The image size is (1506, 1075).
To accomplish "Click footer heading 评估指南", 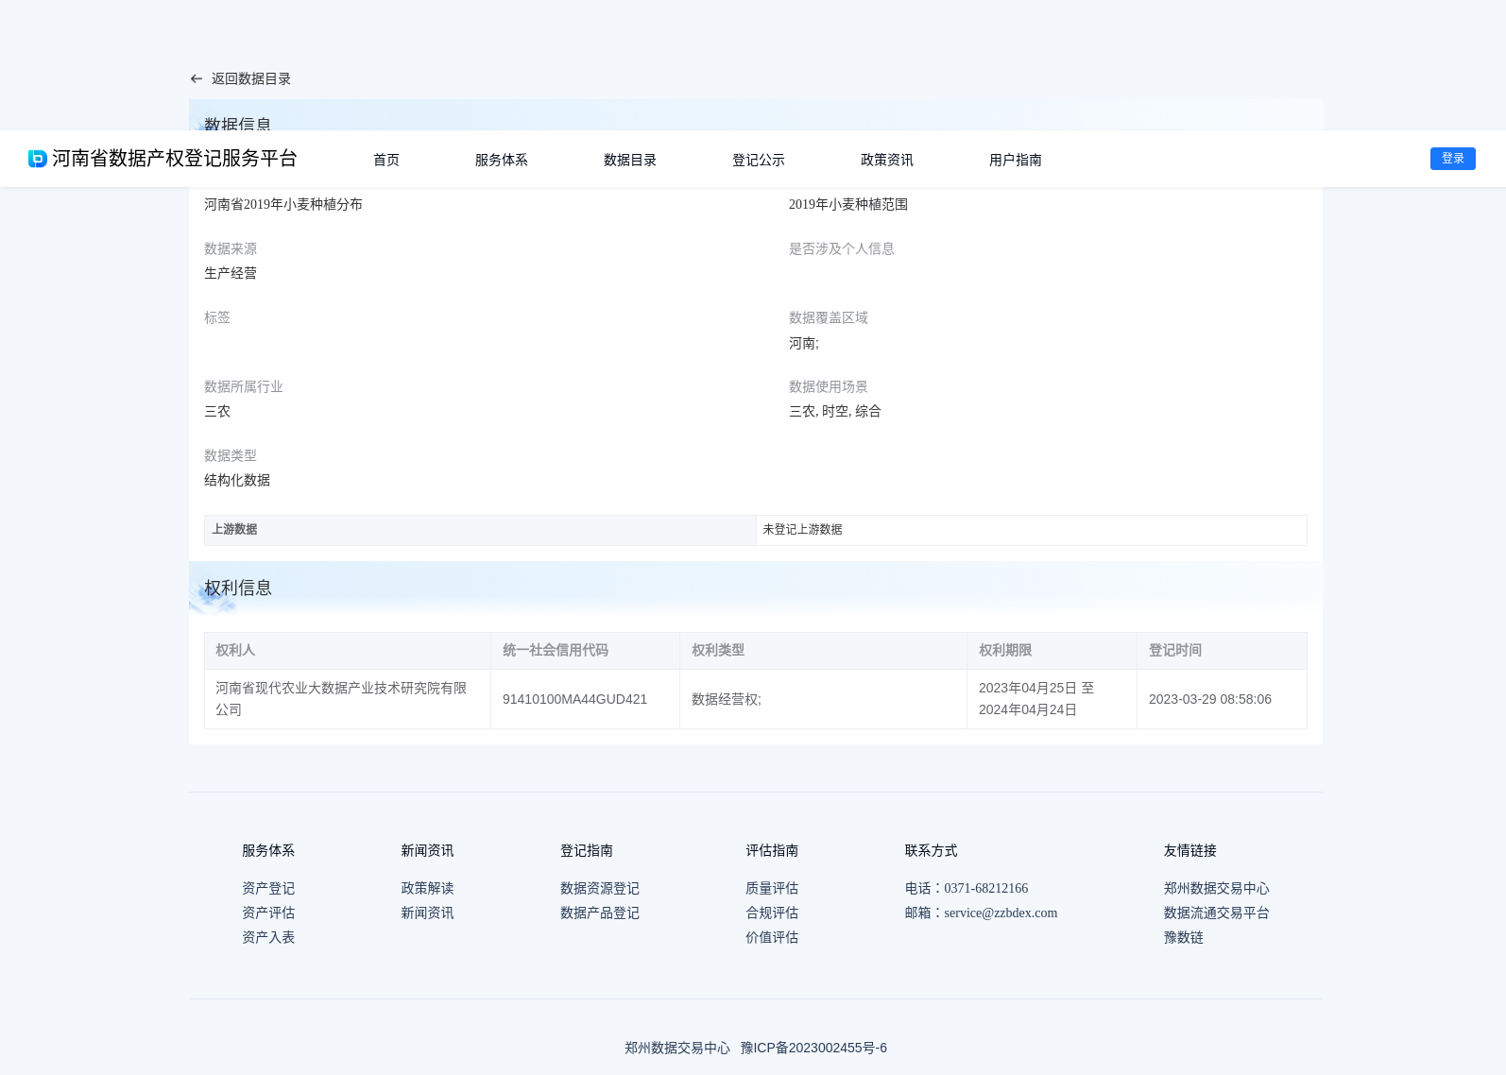I will coord(772,850).
